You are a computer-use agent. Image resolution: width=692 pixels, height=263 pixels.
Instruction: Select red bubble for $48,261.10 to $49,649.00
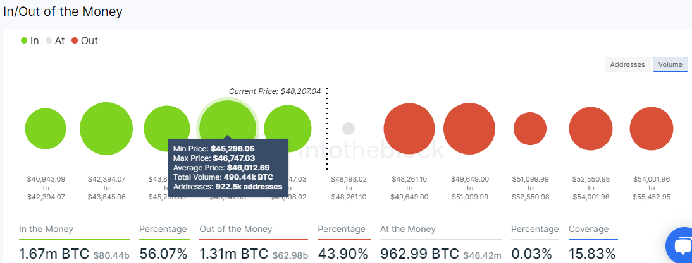409,129
